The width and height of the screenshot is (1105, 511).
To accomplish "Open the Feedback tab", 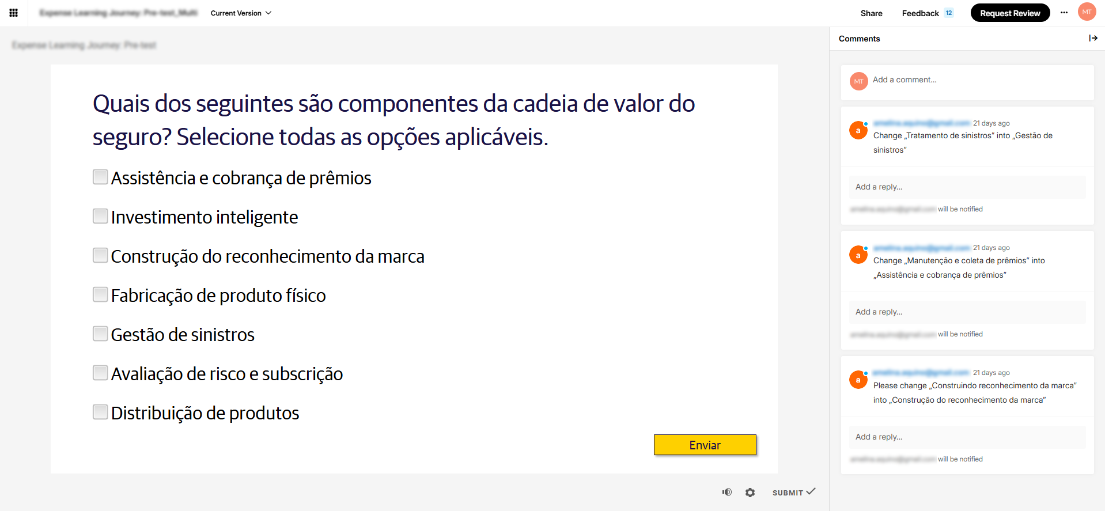I will click(x=920, y=13).
